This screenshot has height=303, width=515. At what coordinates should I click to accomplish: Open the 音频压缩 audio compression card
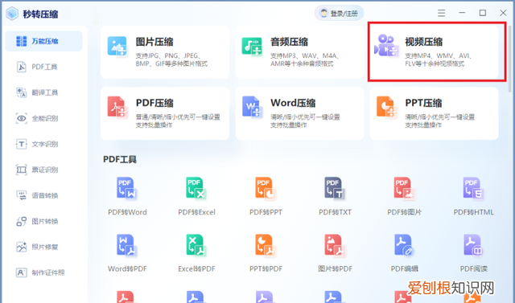(299, 51)
